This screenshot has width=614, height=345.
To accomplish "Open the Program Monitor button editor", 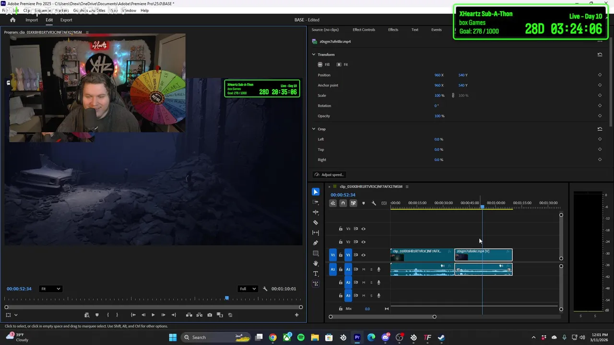I will point(296,315).
